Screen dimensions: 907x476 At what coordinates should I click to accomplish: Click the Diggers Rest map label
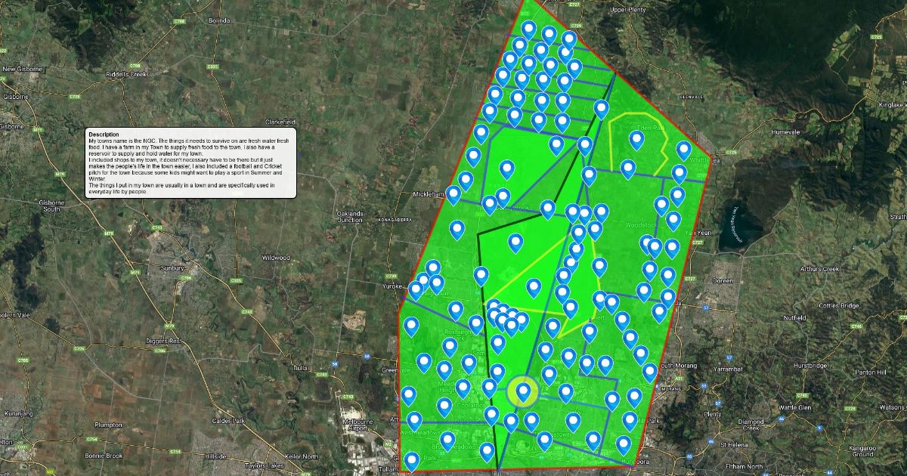pyautogui.click(x=164, y=342)
